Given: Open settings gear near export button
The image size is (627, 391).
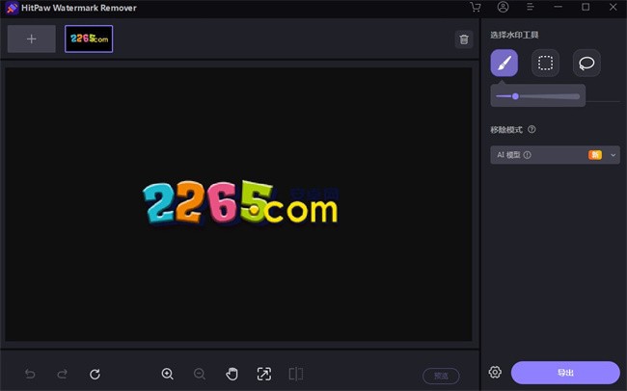Looking at the screenshot, I should pos(495,373).
